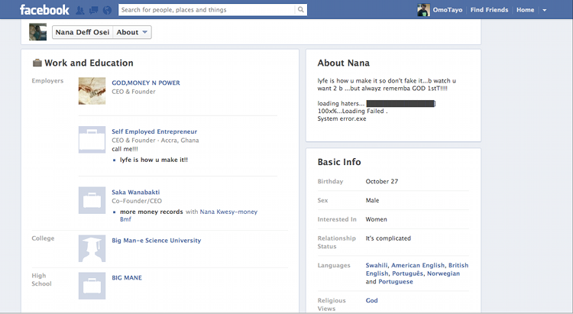This screenshot has width=573, height=314.
Task: Click the 'Basic Info' heading
Action: click(x=339, y=162)
